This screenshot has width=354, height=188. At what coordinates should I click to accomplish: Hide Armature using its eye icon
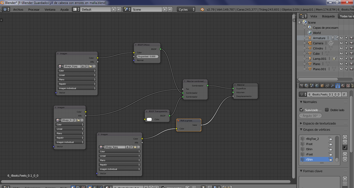click(x=341, y=38)
